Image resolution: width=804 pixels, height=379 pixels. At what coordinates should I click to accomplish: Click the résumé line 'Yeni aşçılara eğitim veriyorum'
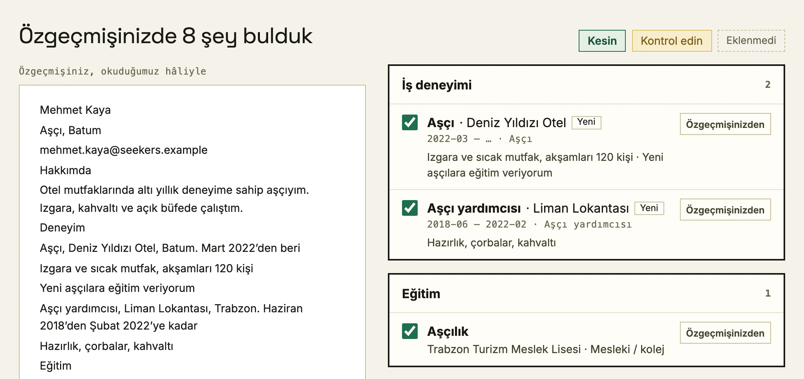(x=117, y=288)
